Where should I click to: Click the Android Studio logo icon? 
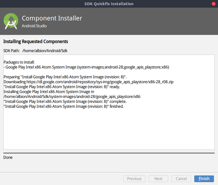pos(11,21)
